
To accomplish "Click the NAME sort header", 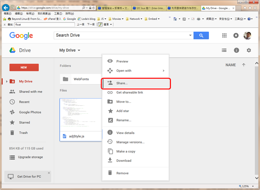I will point(231,65).
